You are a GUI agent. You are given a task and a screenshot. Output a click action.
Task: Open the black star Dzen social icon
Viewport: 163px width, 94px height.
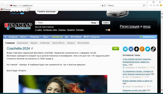click(137, 49)
